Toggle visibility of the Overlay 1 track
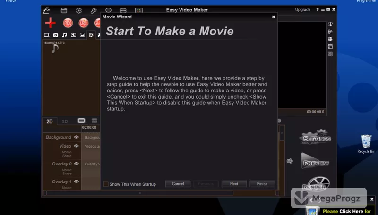Image resolution: width=378 pixels, height=215 pixels. [x=77, y=182]
